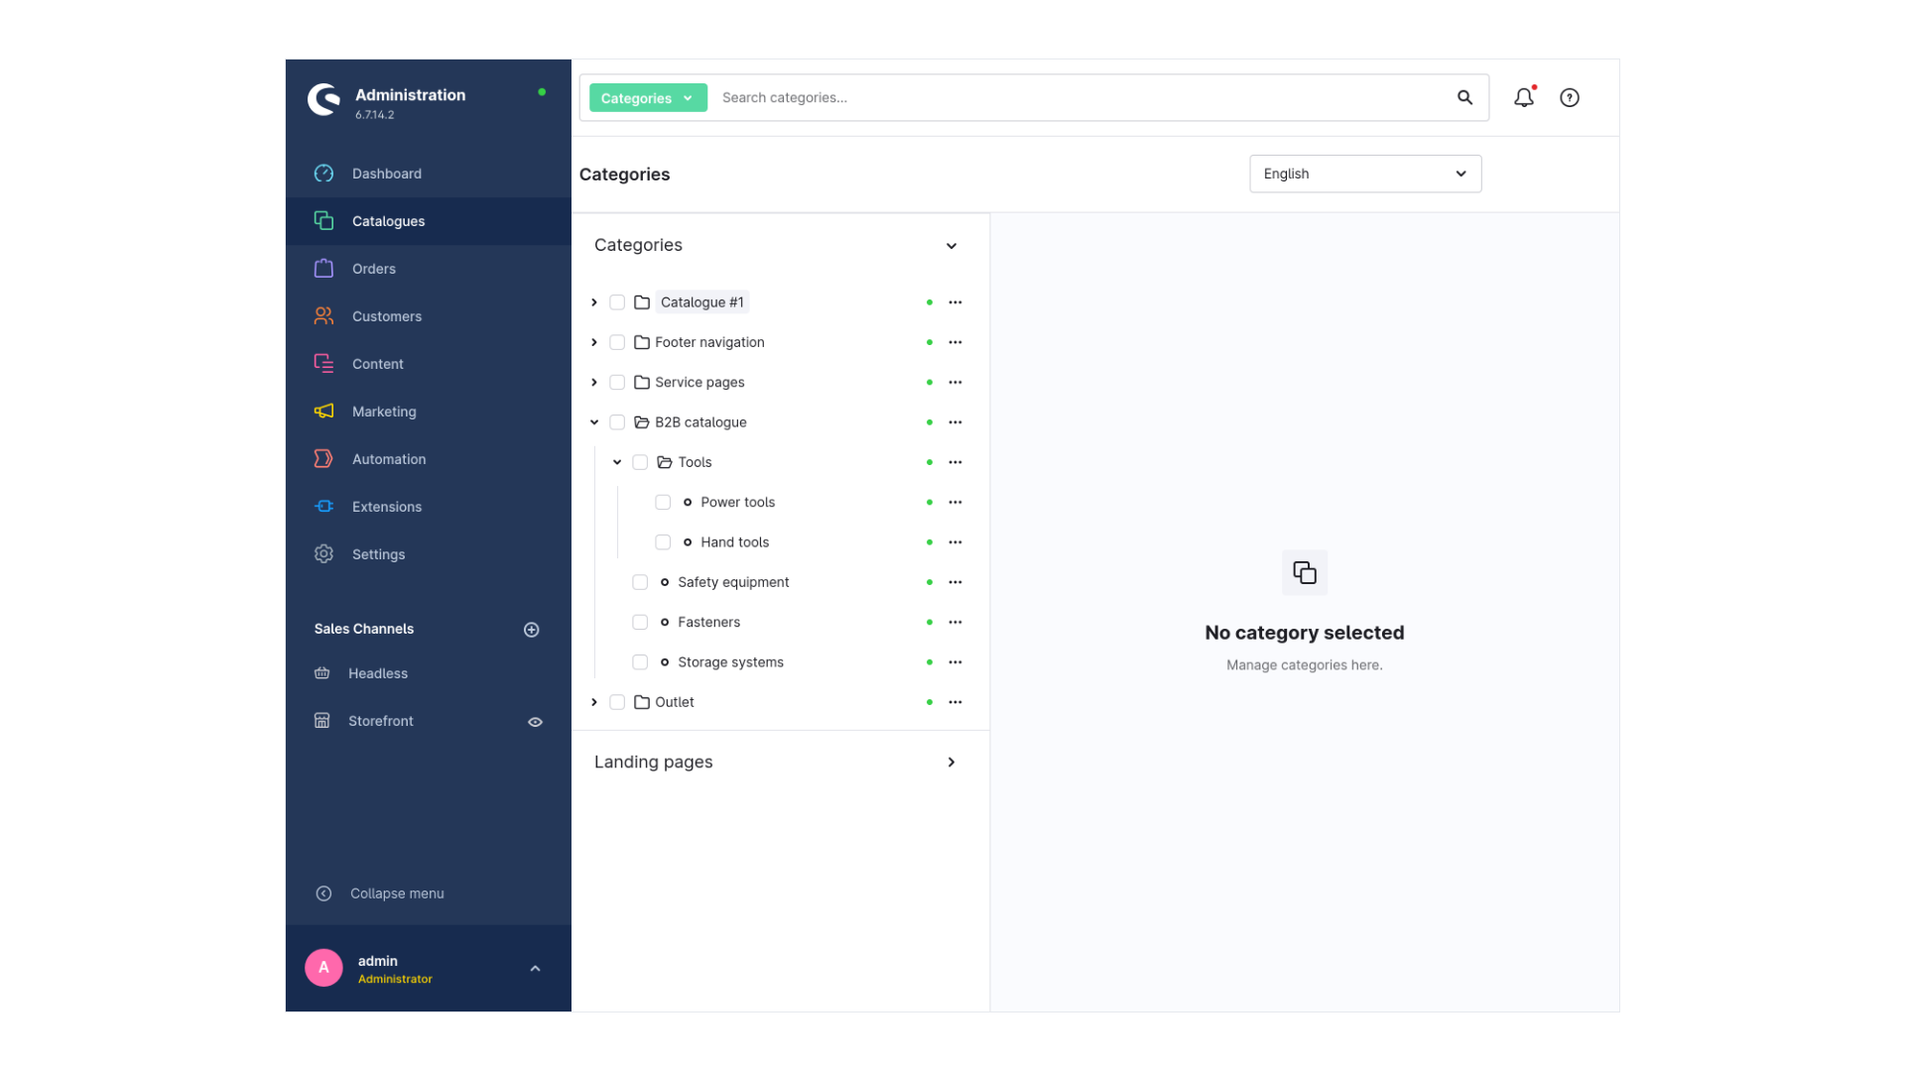
Task: Open context menu for Storage systems
Action: (x=954, y=662)
